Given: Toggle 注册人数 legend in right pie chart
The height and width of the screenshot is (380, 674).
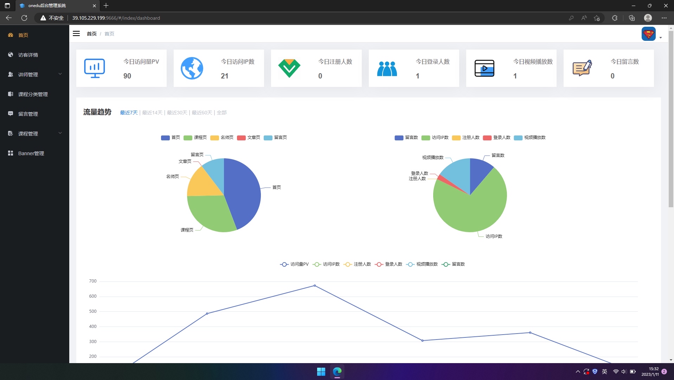Looking at the screenshot, I should (x=466, y=138).
